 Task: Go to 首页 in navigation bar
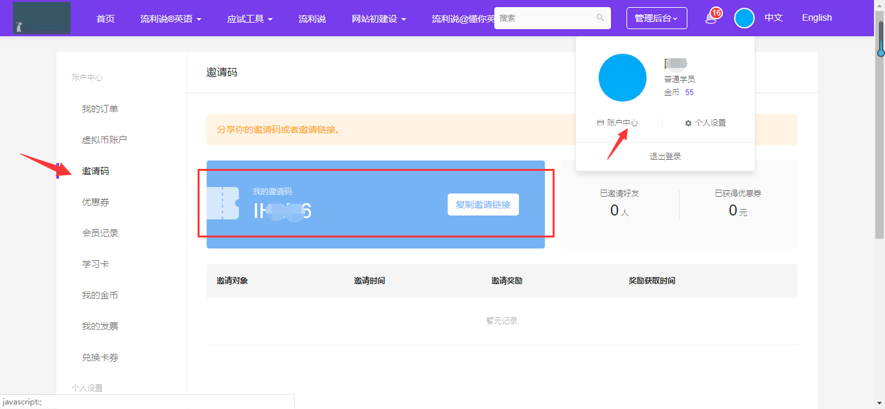(106, 19)
